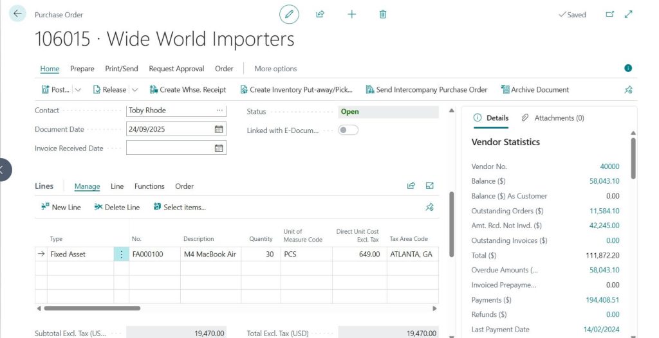Click Vendor No. 40000 link
Viewport: 659px width, 338px height.
click(609, 166)
